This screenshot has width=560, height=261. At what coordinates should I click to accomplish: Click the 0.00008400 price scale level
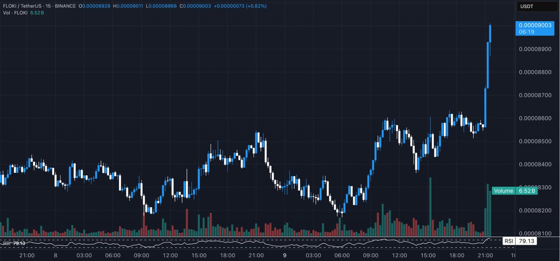tap(536, 164)
